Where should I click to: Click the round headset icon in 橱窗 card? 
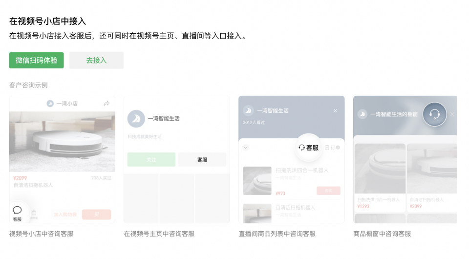click(435, 114)
